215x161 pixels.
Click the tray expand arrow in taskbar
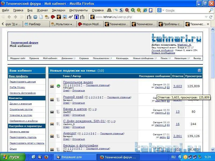tap(180, 157)
